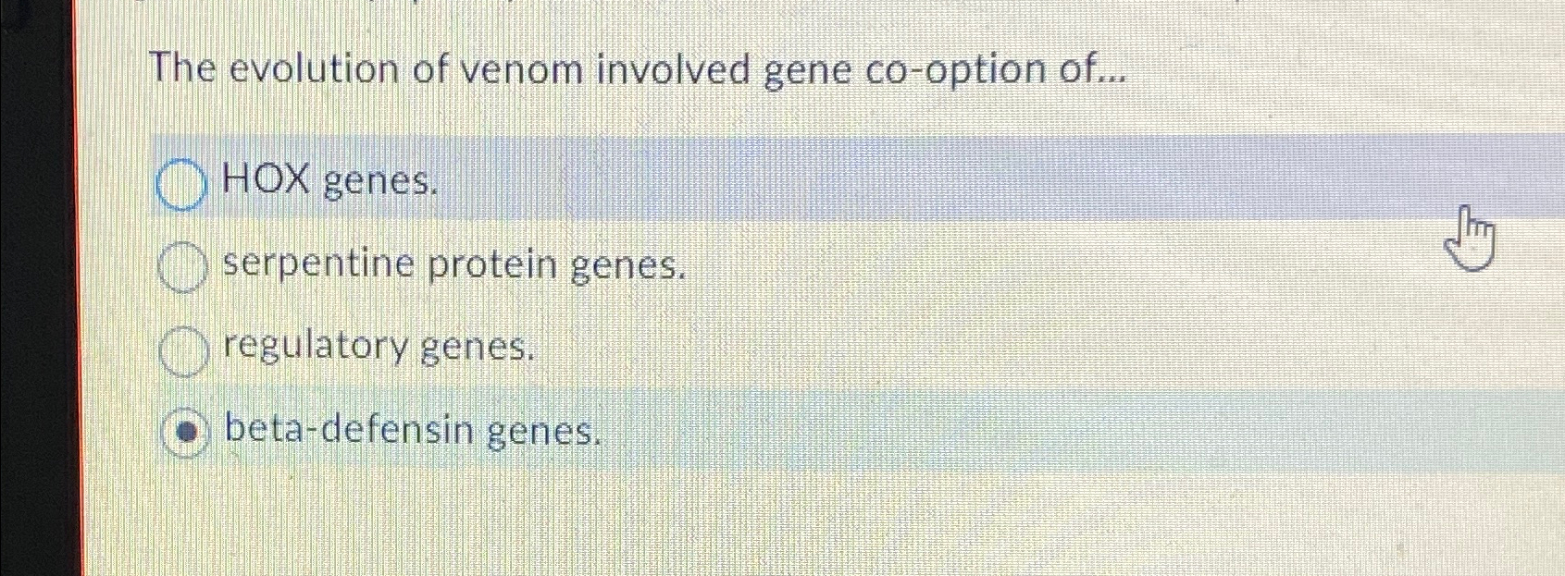The image size is (1565, 576).
Task: Select the beta-defensin genes radio button
Action: point(188,431)
